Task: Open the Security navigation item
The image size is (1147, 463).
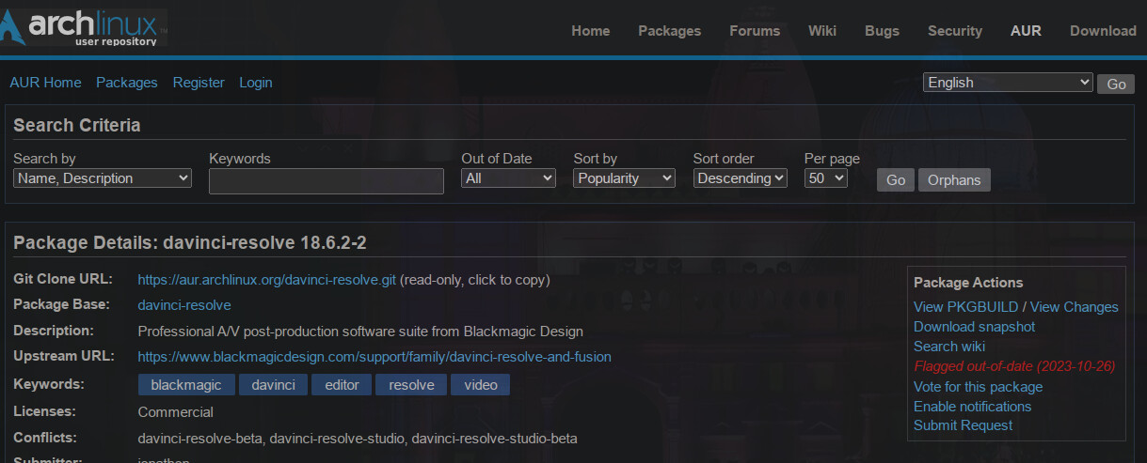Action: (x=955, y=31)
